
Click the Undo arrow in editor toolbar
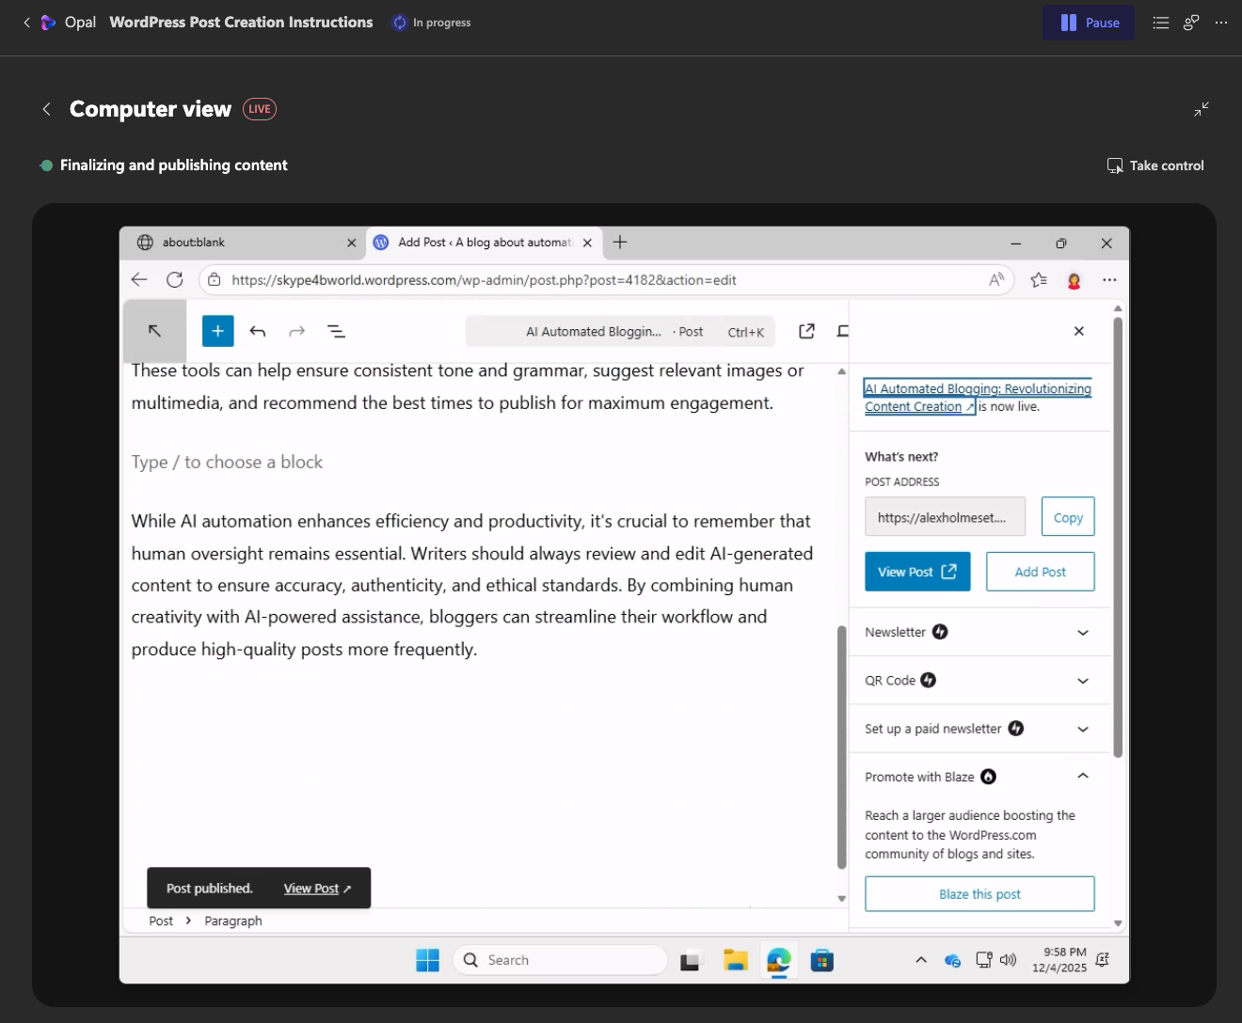258,331
